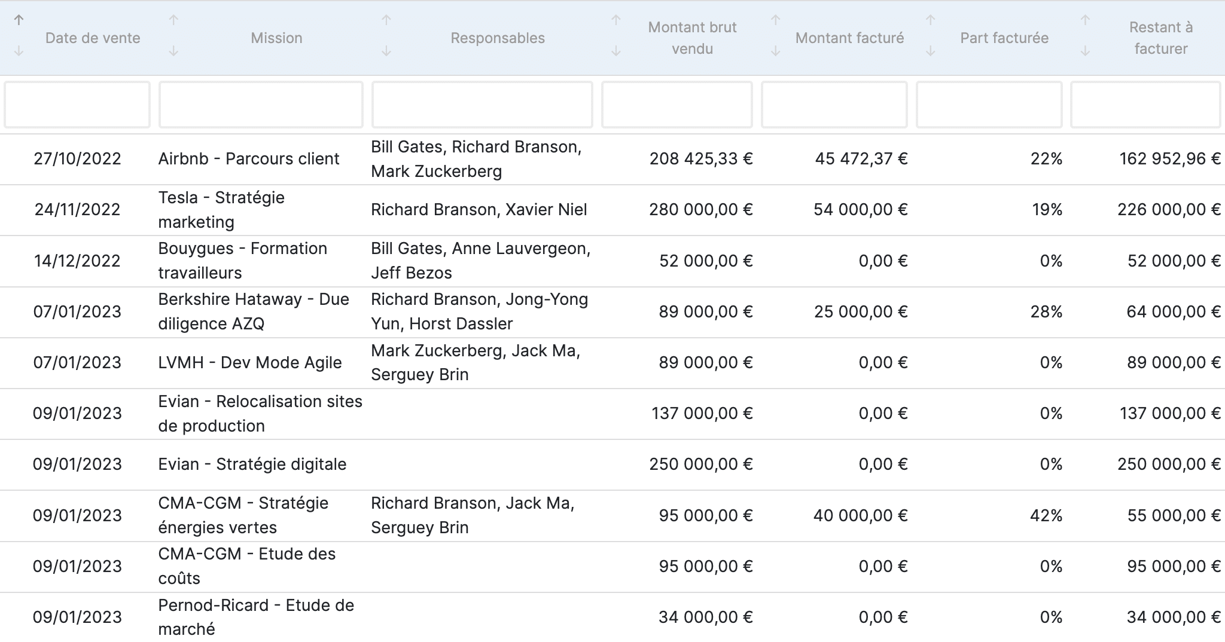Image resolution: width=1225 pixels, height=642 pixels.
Task: Focus the Part facturée filter field
Action: (989, 105)
